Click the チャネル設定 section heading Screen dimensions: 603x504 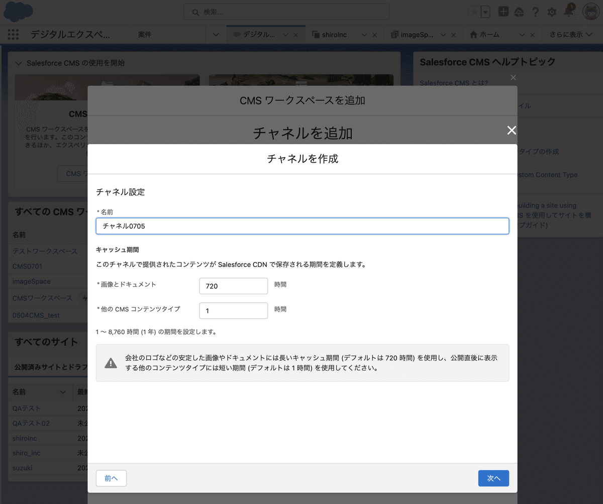click(x=121, y=192)
